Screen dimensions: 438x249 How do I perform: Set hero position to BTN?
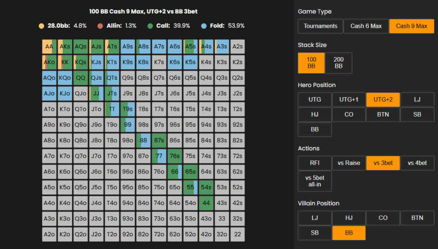click(383, 114)
